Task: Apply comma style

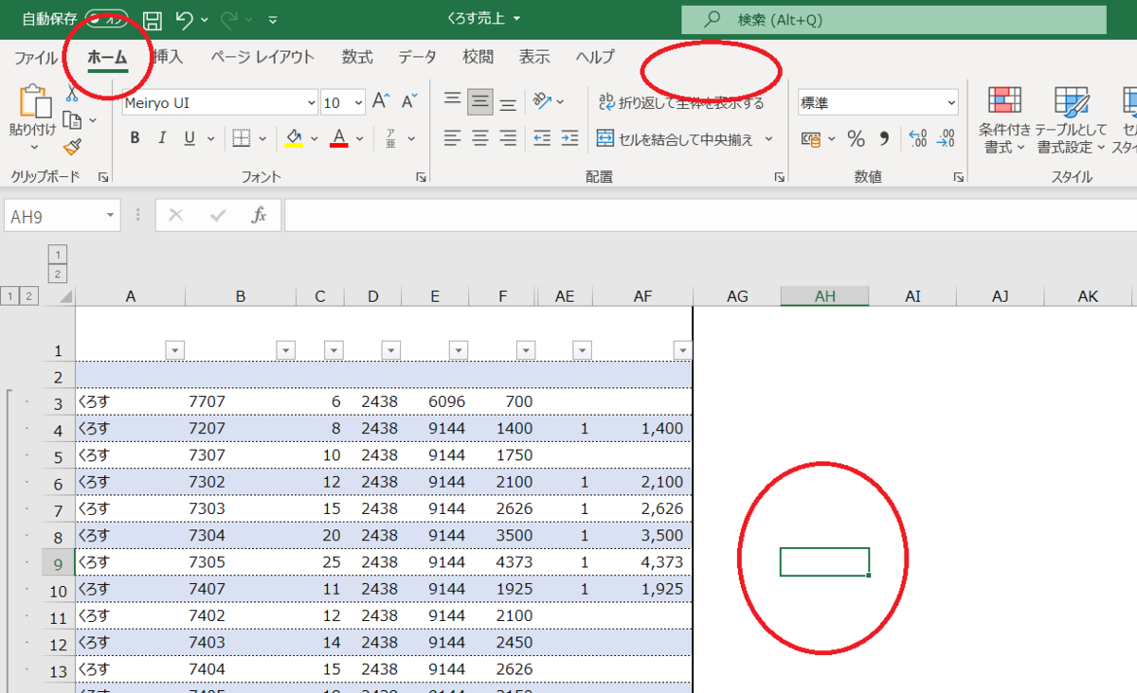Action: pyautogui.click(x=885, y=139)
